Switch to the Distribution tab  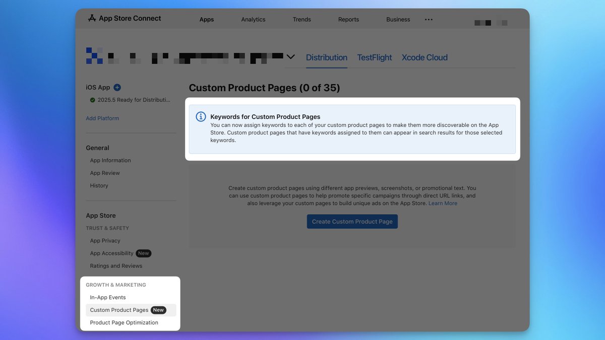327,57
